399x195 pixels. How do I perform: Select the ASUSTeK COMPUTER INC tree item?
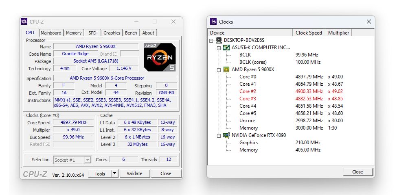pos(261,48)
